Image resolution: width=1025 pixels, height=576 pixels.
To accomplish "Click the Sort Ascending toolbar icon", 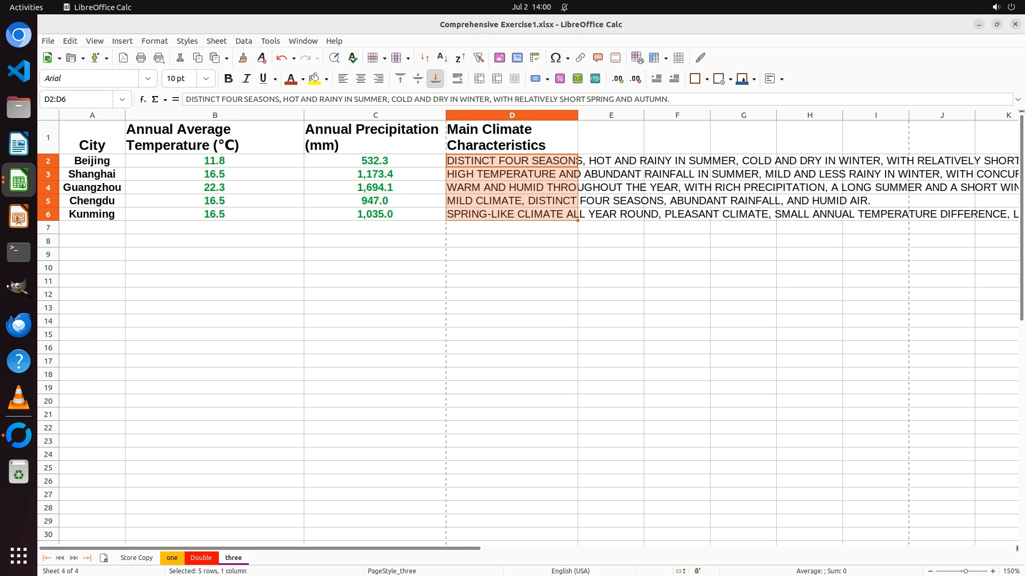I will tap(442, 58).
